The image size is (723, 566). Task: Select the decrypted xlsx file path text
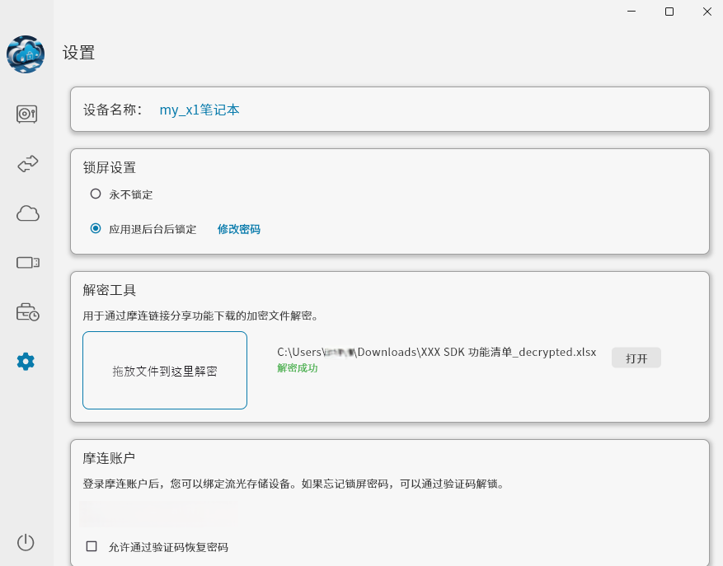tap(436, 352)
